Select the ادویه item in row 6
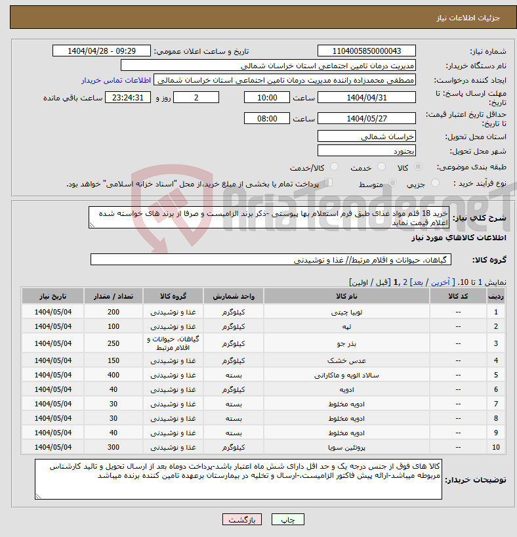This screenshot has height=537, width=517. (346, 389)
